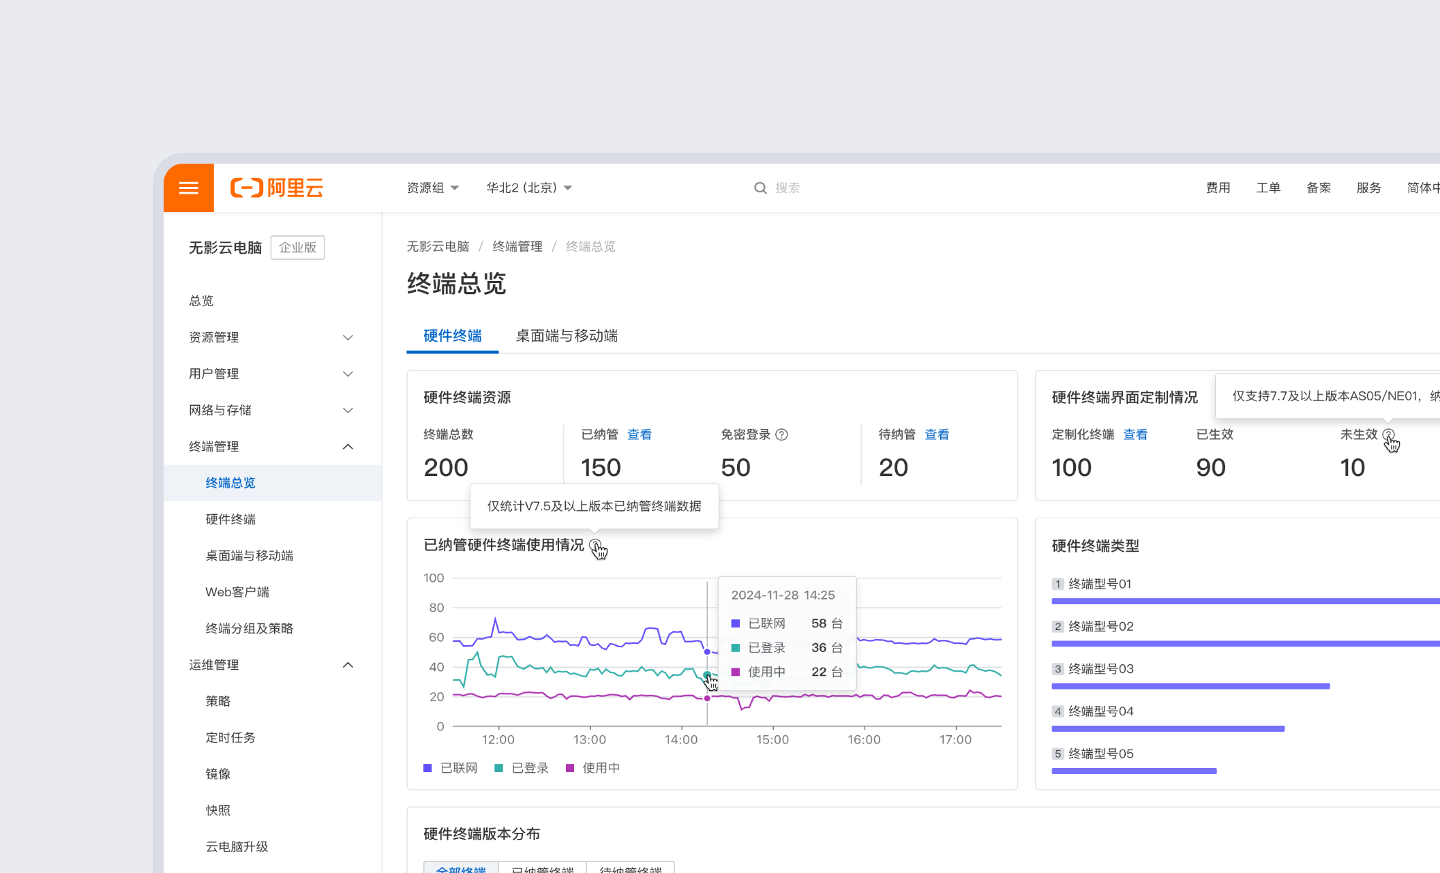
Task: Open 费用 in top menu
Action: (1218, 188)
